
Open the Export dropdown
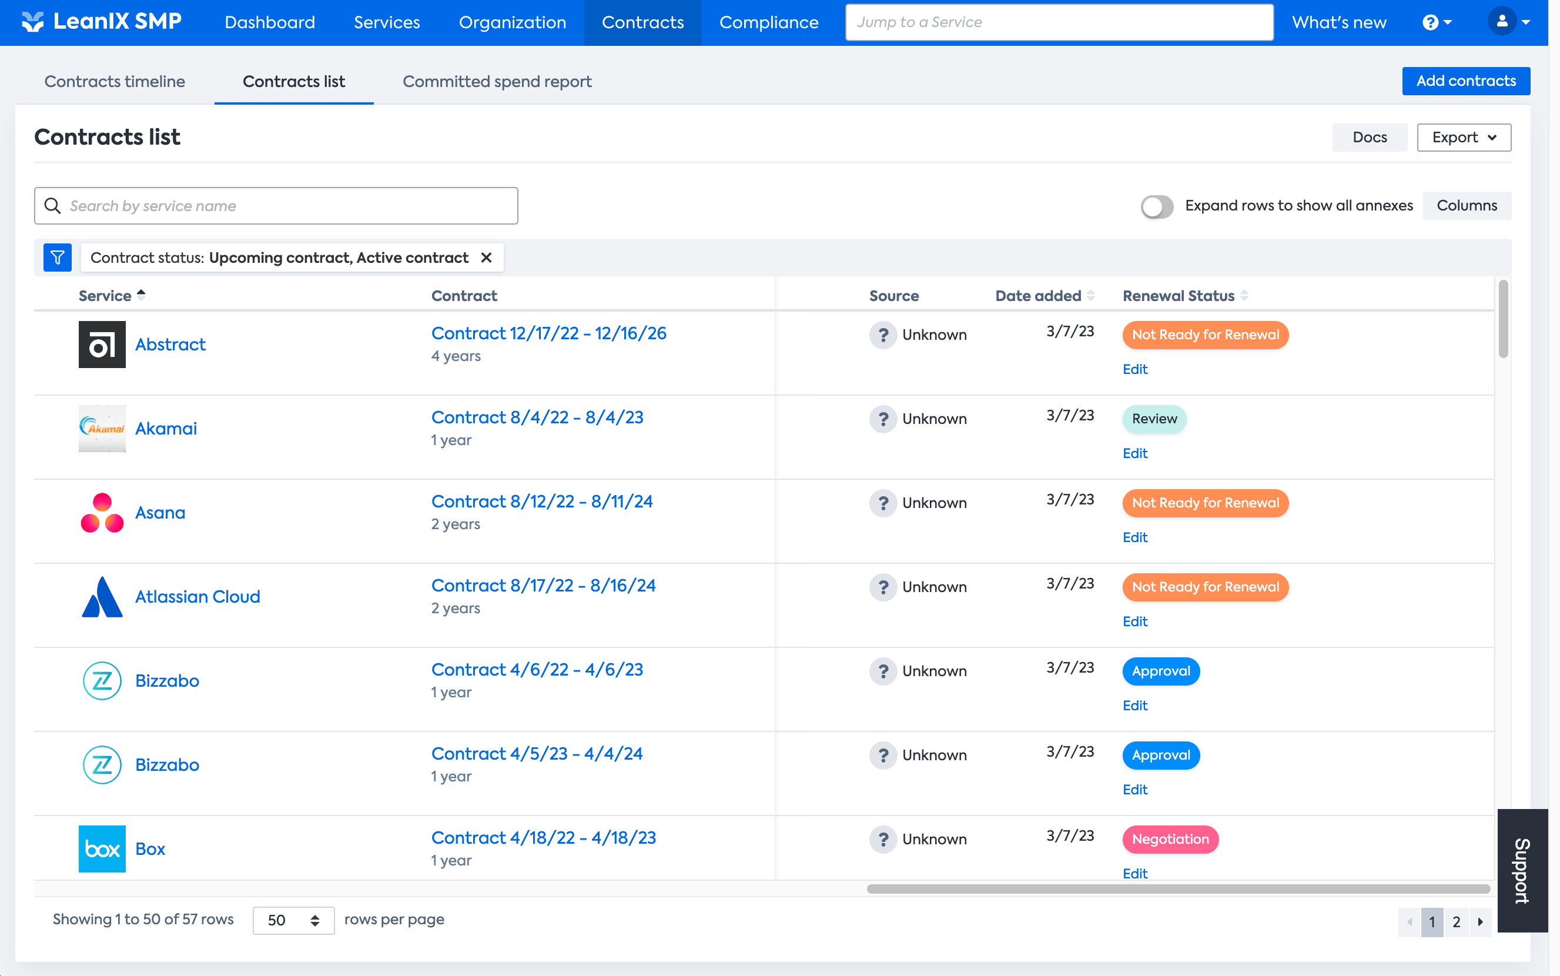point(1463,138)
